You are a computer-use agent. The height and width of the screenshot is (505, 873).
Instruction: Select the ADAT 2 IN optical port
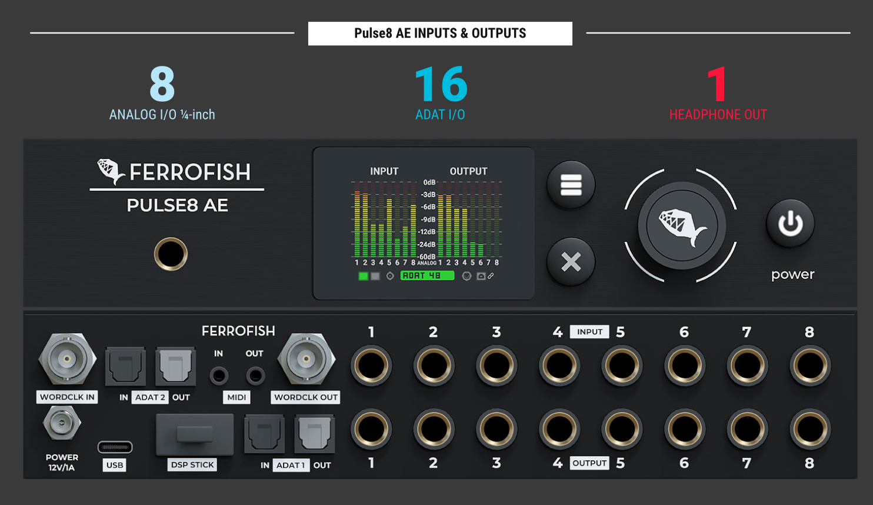[125, 366]
